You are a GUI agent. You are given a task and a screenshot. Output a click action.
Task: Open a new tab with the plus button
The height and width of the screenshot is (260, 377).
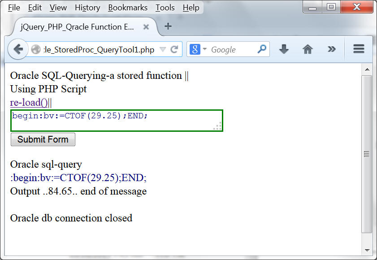pos(168,26)
